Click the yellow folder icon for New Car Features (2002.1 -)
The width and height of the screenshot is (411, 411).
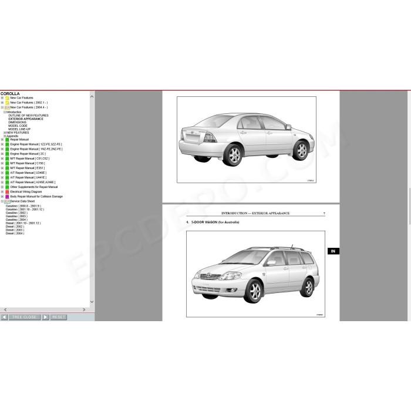click(7, 103)
